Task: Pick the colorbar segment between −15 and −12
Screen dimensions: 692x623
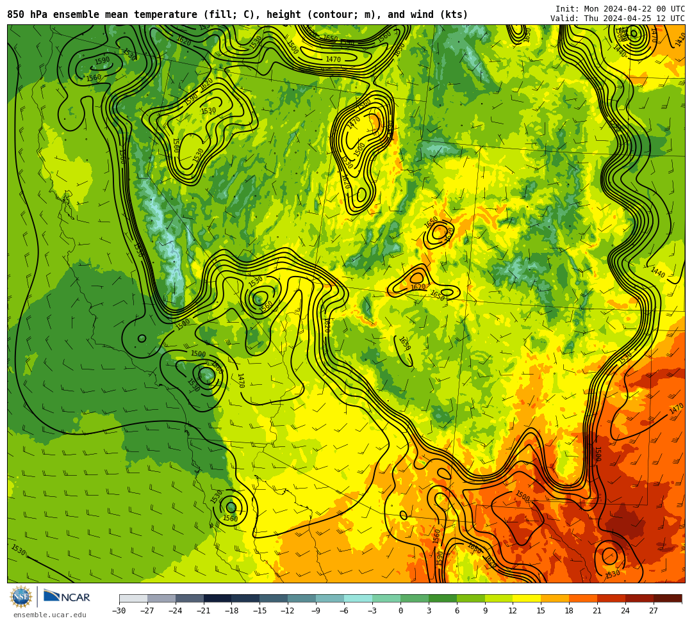Action: pos(274,598)
